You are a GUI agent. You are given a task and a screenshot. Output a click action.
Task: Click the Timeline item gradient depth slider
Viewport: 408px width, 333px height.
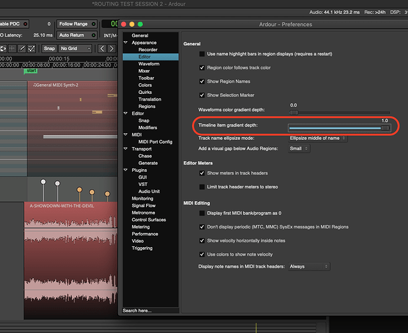pyautogui.click(x=338, y=127)
